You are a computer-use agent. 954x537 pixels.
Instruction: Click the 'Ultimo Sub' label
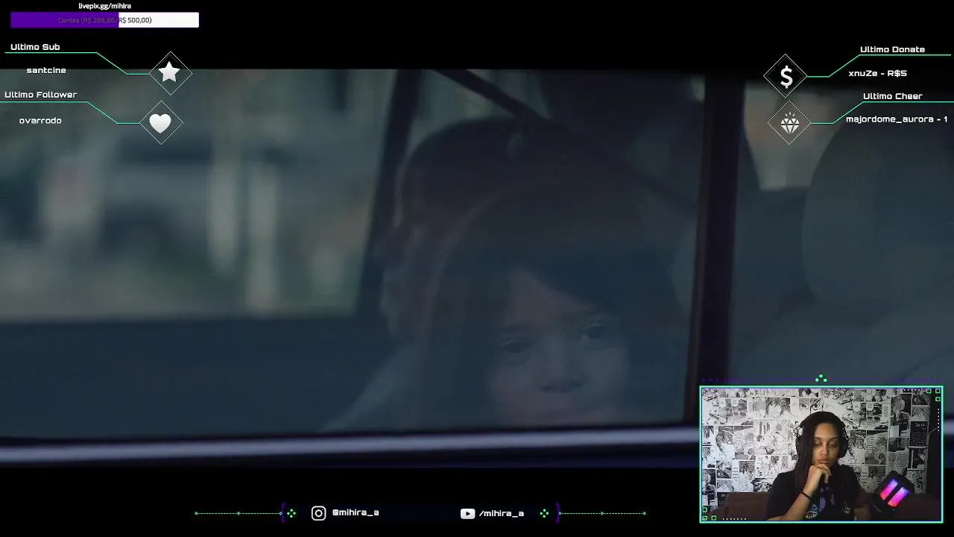[x=35, y=47]
